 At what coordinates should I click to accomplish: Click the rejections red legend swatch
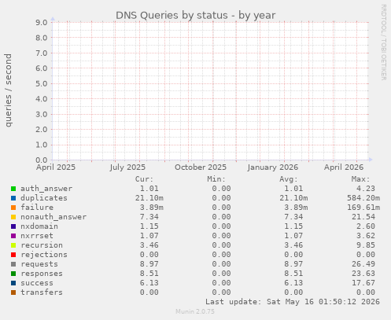(x=13, y=255)
